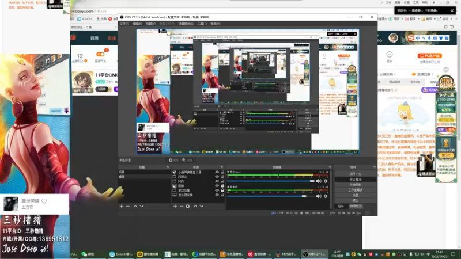The image size is (461, 259).
Task: Select 桌面 scene in Scenes list
Action: coord(143,177)
